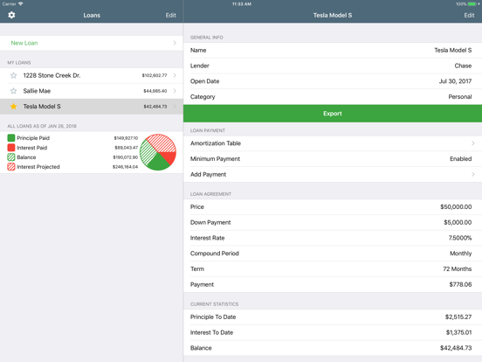The height and width of the screenshot is (362, 482).
Task: Tap the Interest Projected $246,164.04 amount
Action: pyautogui.click(x=125, y=167)
